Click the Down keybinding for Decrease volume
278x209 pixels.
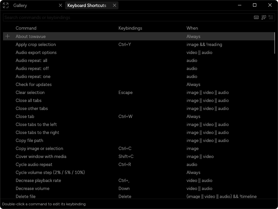[124, 188]
